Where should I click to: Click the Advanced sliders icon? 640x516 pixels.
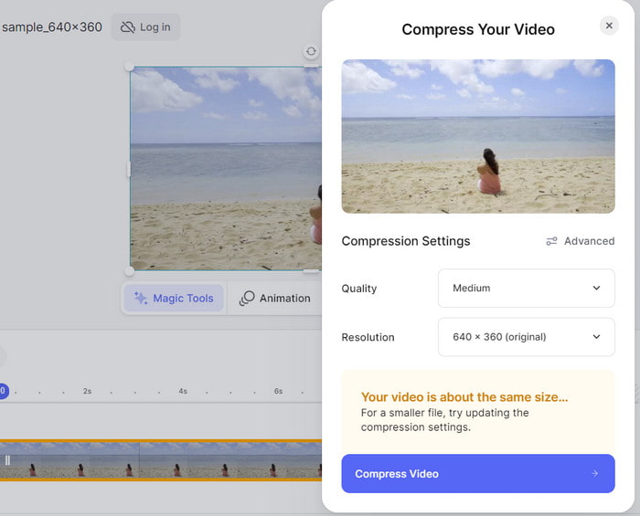(551, 241)
